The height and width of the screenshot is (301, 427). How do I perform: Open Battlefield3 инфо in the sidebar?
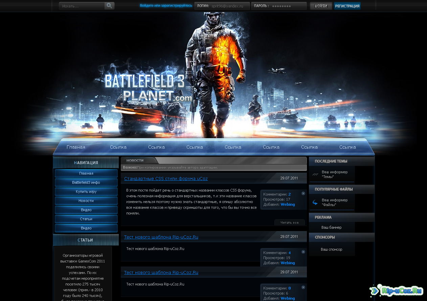tap(86, 182)
